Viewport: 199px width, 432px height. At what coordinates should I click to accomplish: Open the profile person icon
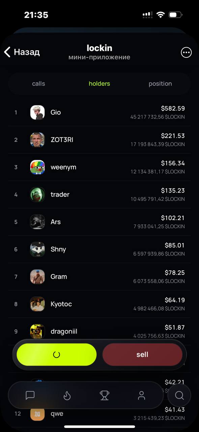(x=142, y=395)
